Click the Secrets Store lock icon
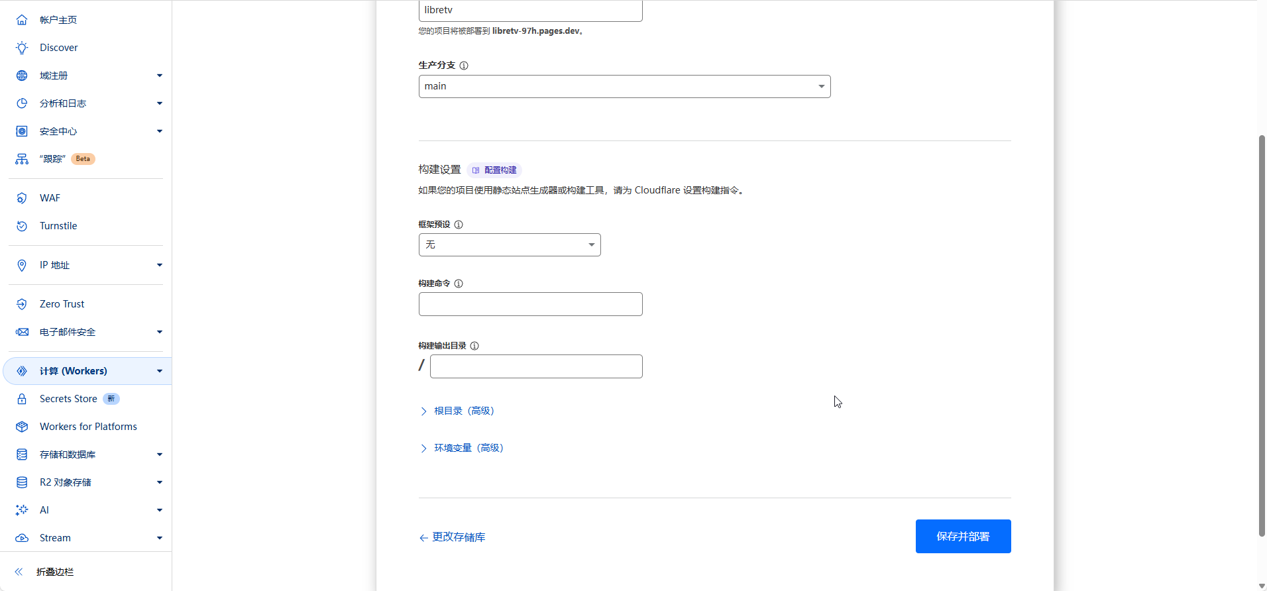This screenshot has width=1267, height=591. pos(22,399)
